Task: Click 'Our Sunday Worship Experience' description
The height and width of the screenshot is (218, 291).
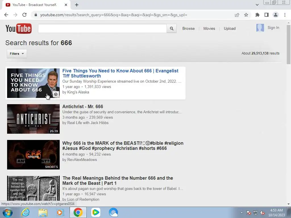Action: [x=122, y=81]
